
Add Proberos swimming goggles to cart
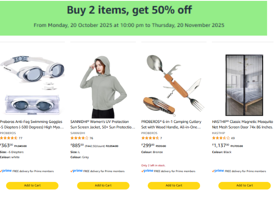[32, 185]
